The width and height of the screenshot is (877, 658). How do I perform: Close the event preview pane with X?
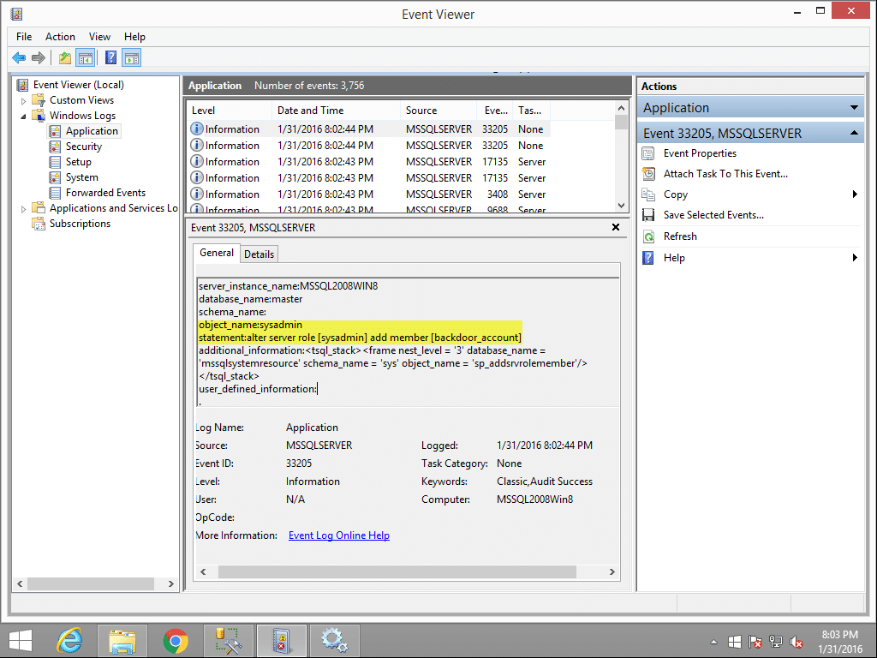(616, 227)
